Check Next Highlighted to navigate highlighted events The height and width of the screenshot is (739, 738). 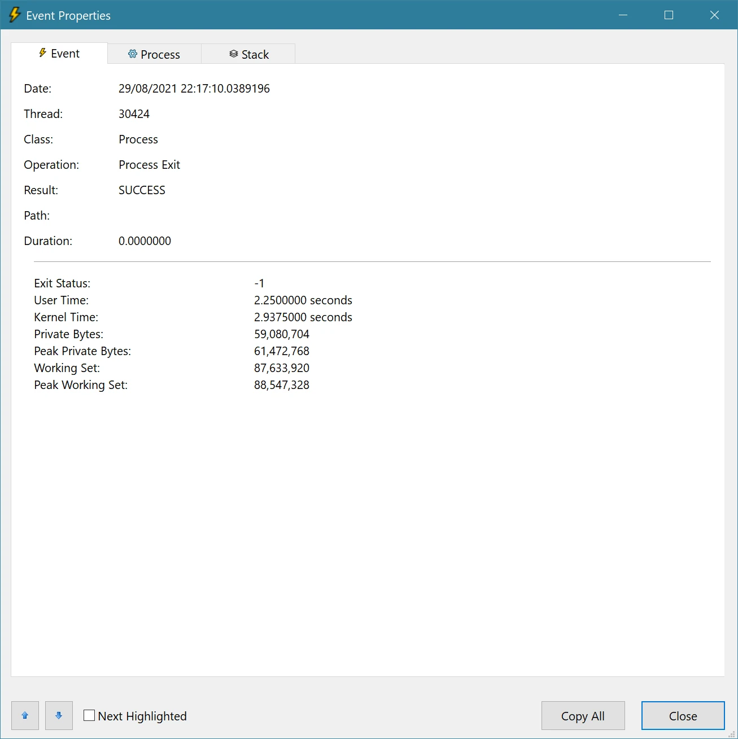(x=89, y=715)
